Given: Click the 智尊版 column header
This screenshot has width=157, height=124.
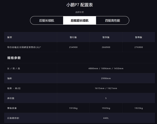Looking at the screenshot, I should point(139,37).
